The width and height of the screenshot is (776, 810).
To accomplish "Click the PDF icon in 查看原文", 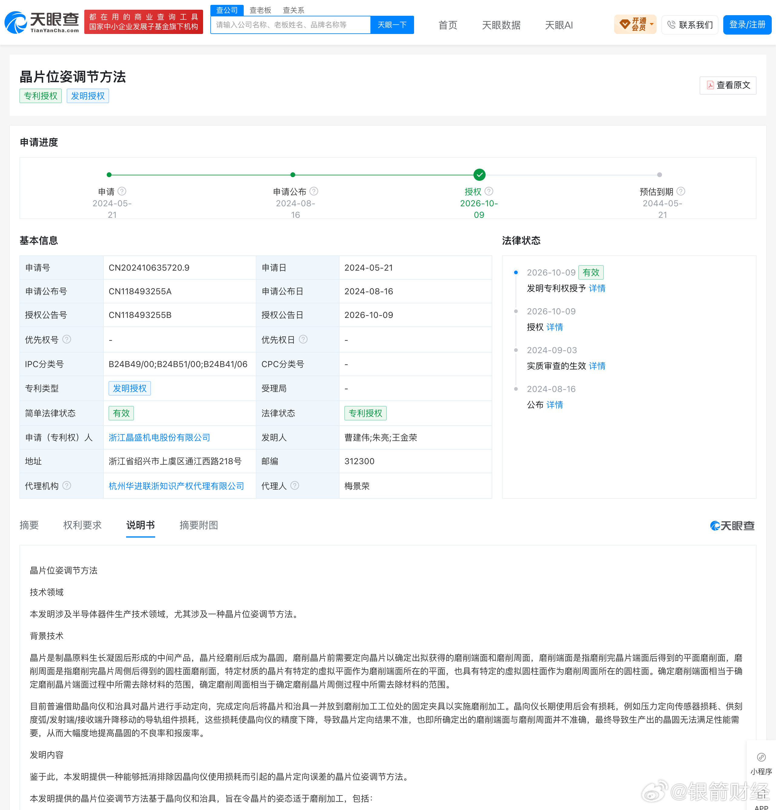I will pyautogui.click(x=710, y=85).
